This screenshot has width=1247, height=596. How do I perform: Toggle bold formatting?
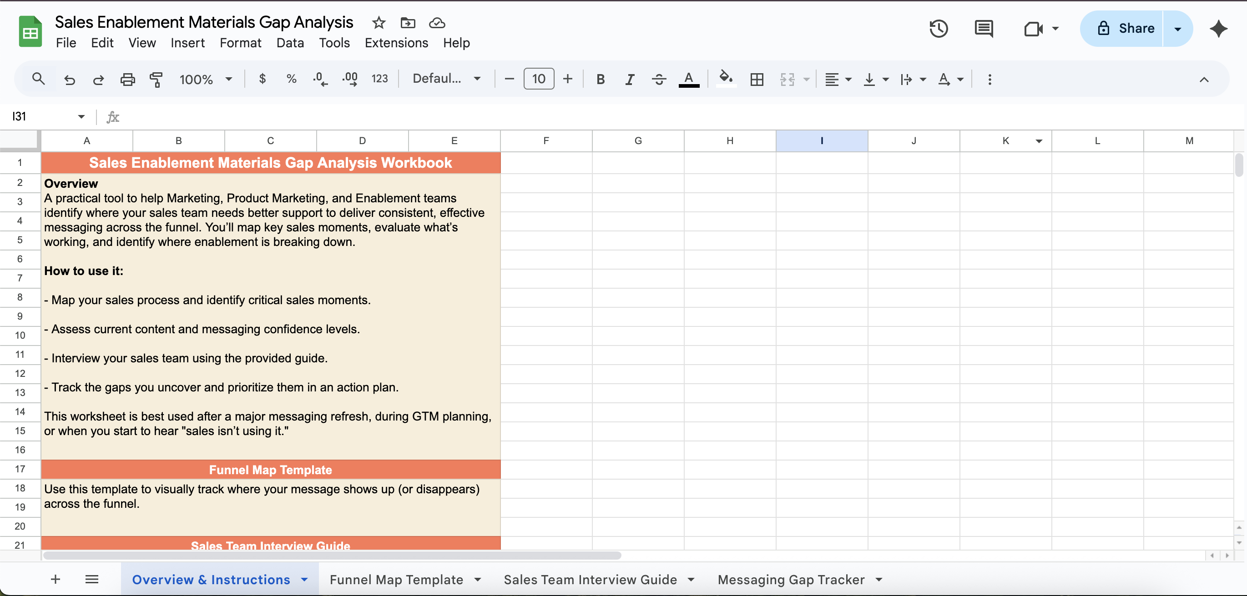click(600, 79)
